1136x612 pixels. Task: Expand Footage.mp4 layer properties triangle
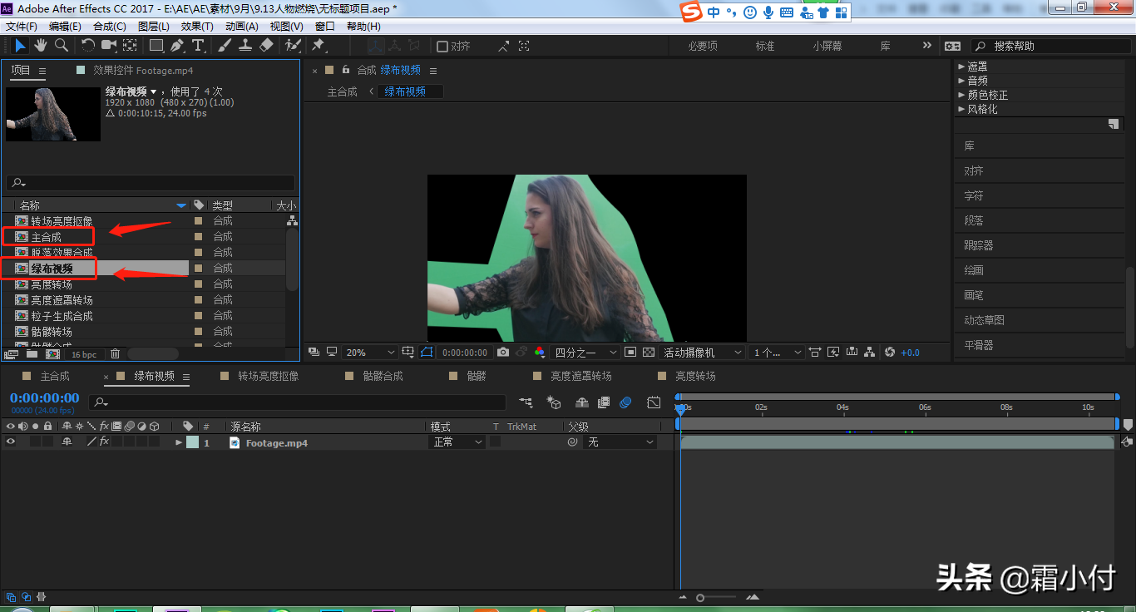[x=179, y=442]
